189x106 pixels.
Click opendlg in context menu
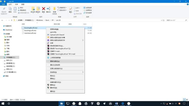click(x=65, y=32)
